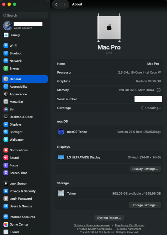Click '2,6 GHz 18-Core Intel Xeon W'
This screenshot has width=167, height=235.
[140, 72]
